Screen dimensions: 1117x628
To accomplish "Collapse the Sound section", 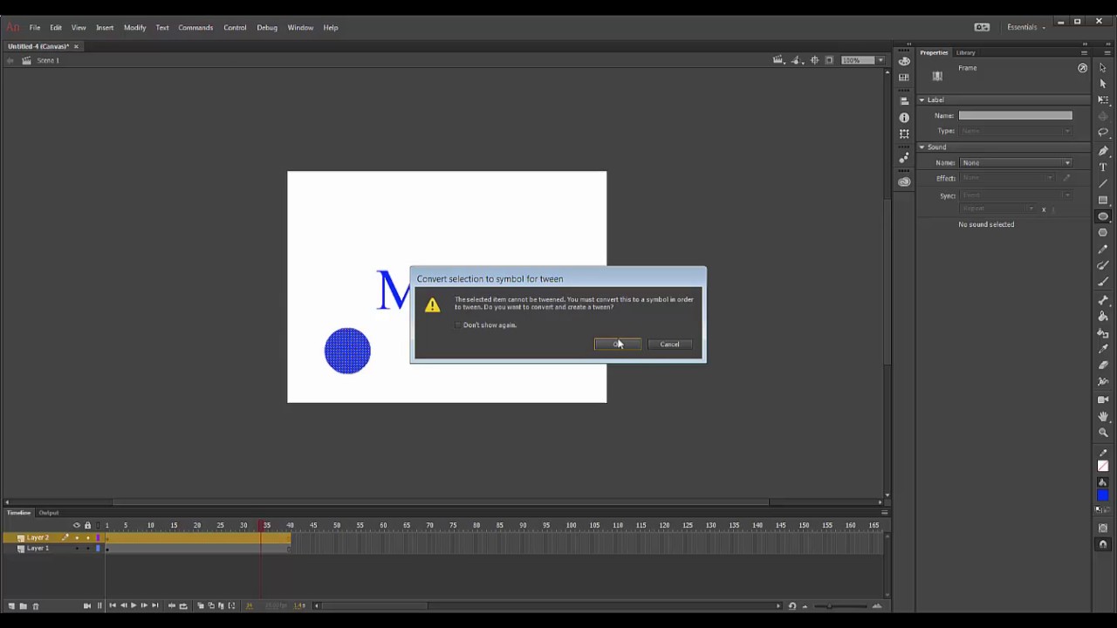I will (x=922, y=147).
